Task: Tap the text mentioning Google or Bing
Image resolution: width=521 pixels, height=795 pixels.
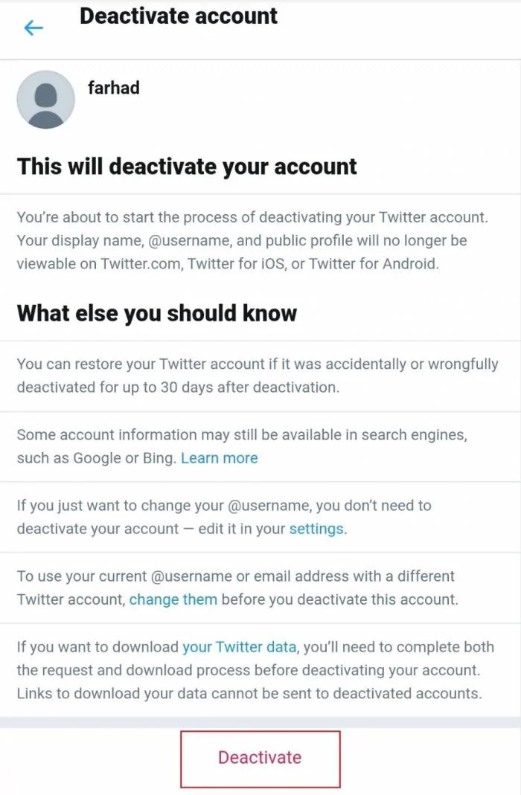Action: [242, 446]
